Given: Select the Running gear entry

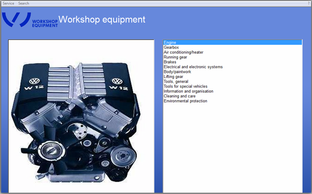Looking at the screenshot, I should click(233, 57).
